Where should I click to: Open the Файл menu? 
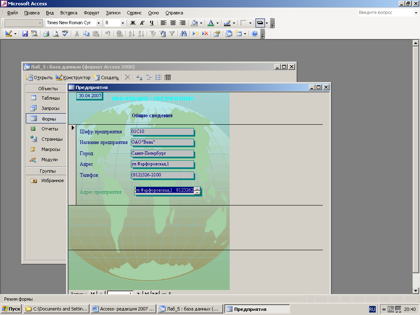pyautogui.click(x=12, y=13)
